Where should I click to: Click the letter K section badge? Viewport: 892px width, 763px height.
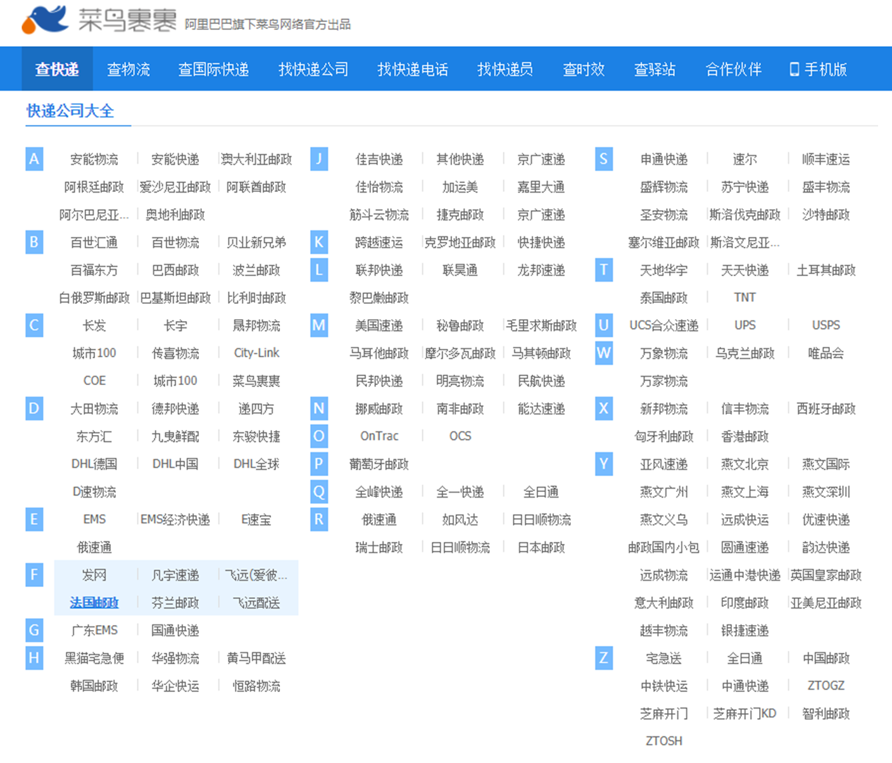coord(318,242)
